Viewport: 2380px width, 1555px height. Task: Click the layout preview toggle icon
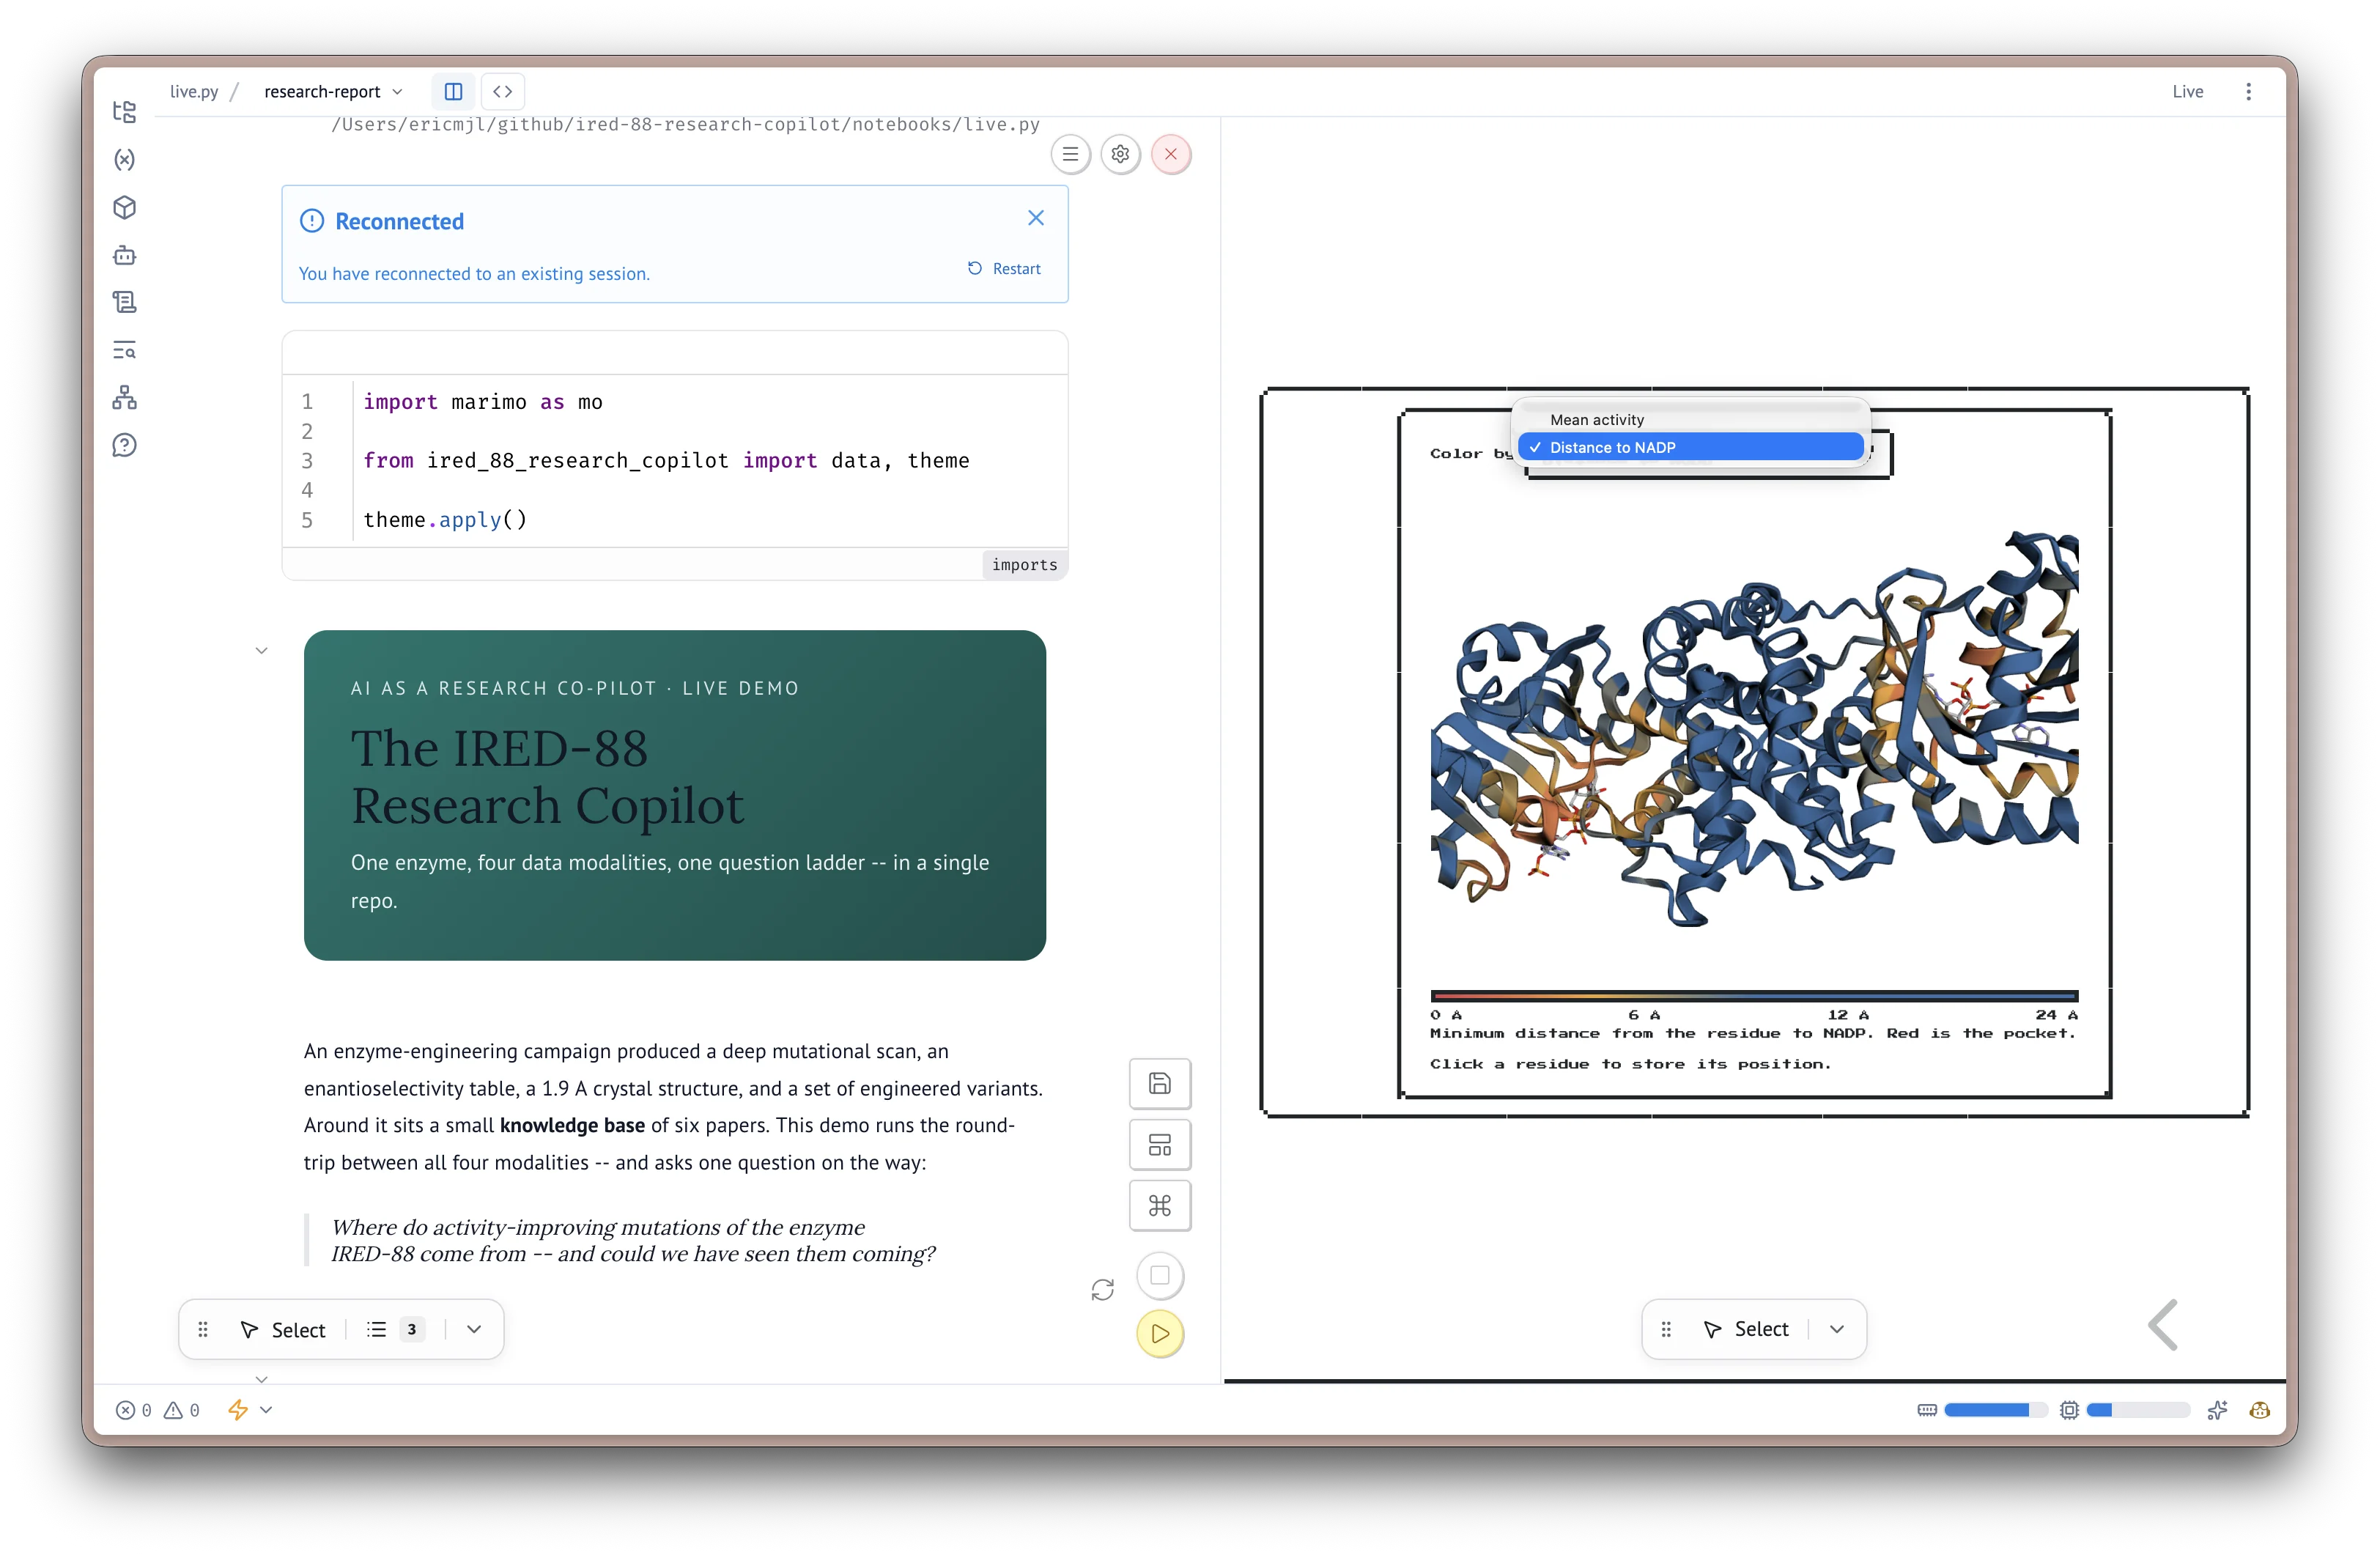coord(1159,1145)
